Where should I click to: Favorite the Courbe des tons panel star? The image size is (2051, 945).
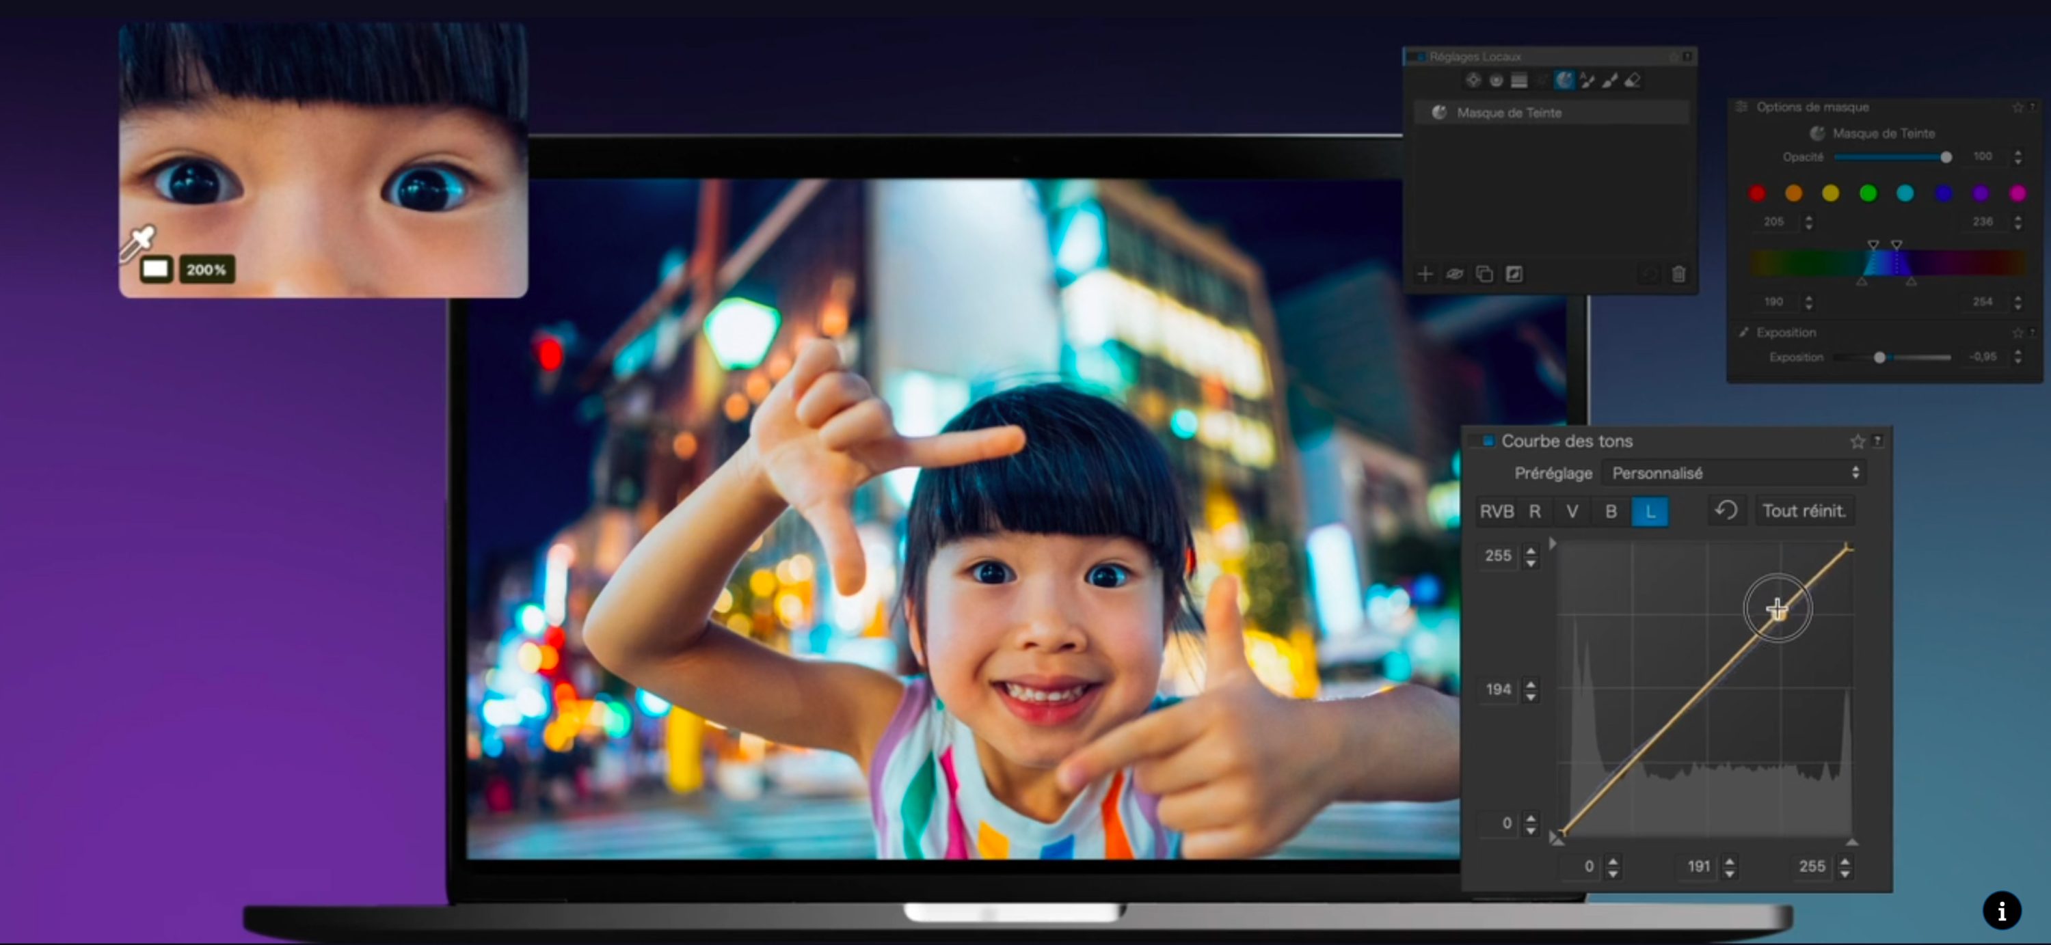(x=1857, y=441)
